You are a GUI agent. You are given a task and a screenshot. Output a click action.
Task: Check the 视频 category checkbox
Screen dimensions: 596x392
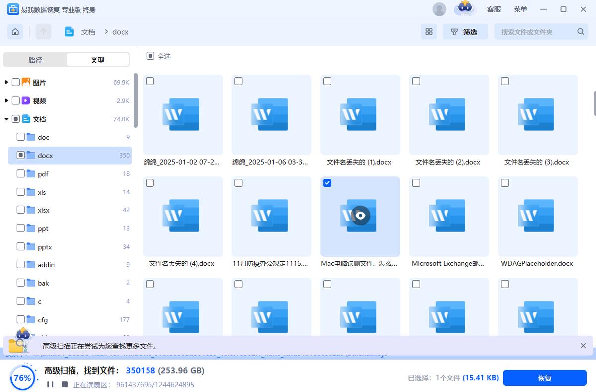click(x=16, y=101)
